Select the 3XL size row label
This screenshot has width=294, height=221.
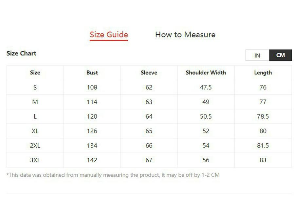tap(35, 160)
